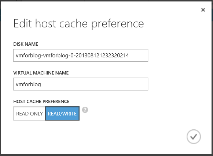The image size is (213, 156).
Task: Confirm changes with the checkmark button
Action: click(x=194, y=137)
